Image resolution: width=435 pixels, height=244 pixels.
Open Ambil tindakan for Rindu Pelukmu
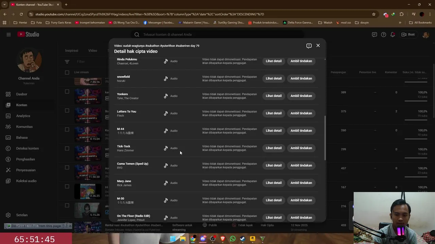tap(301, 61)
